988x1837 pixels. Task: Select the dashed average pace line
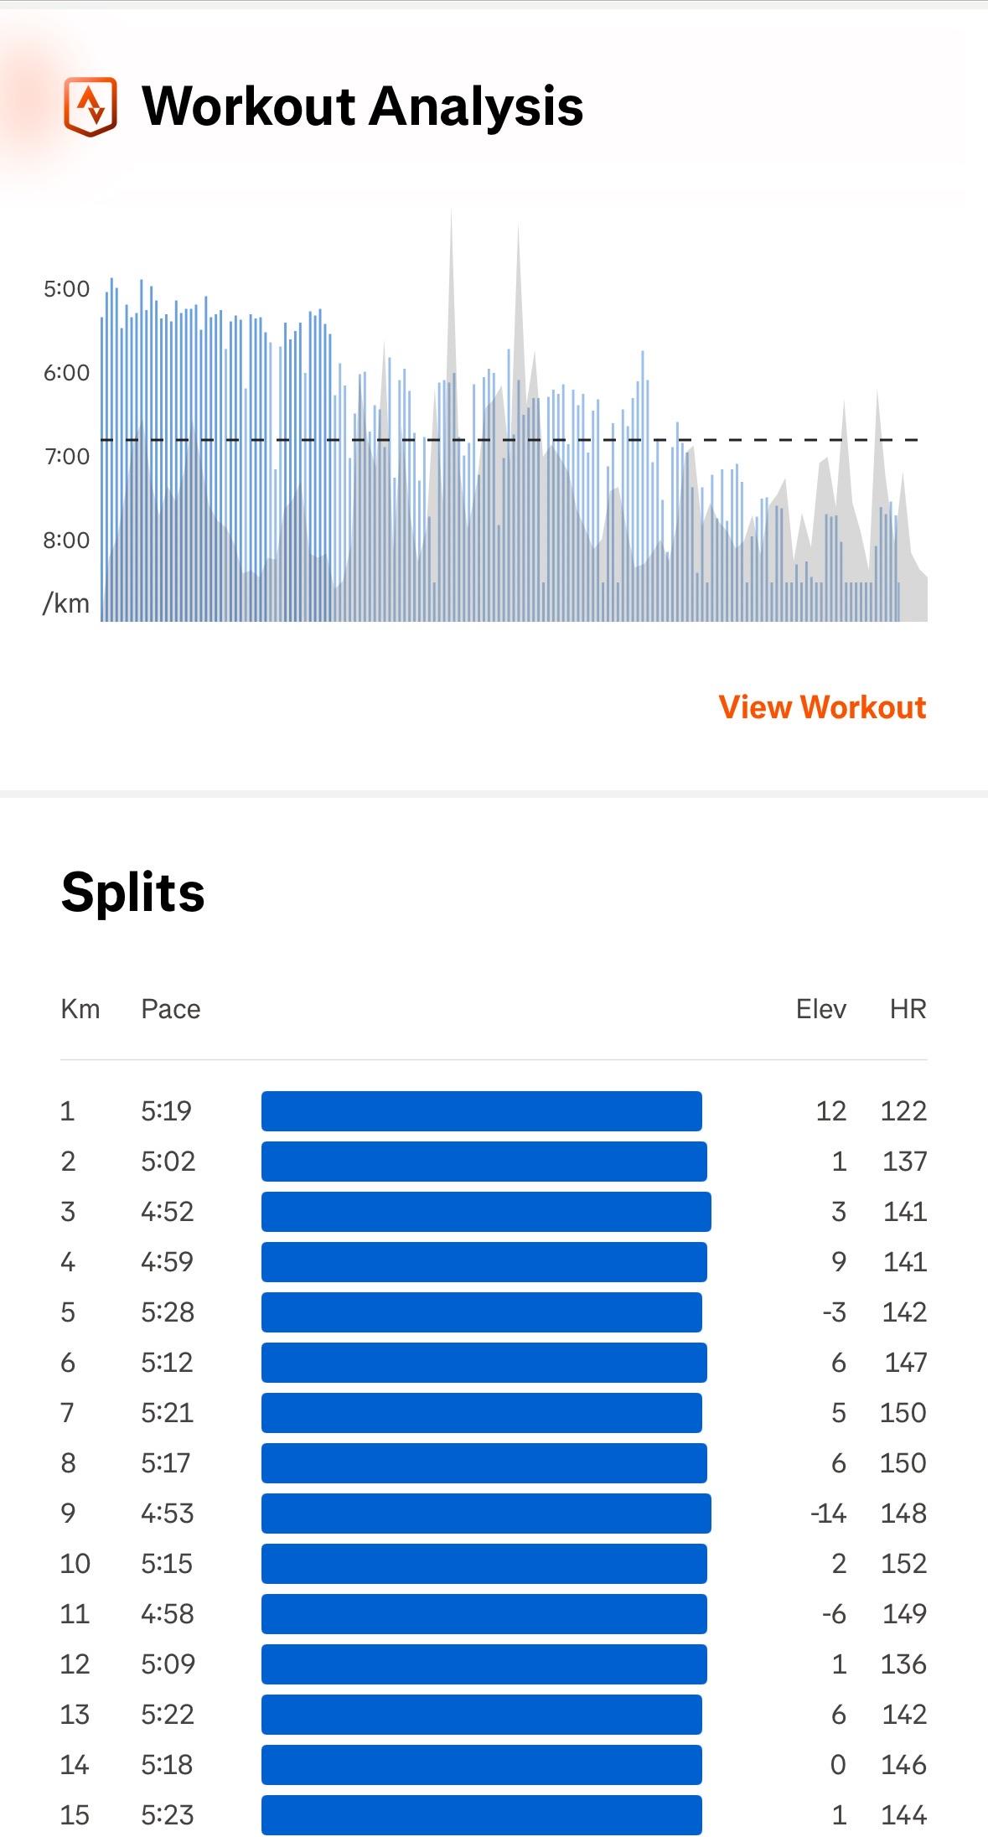click(x=510, y=439)
